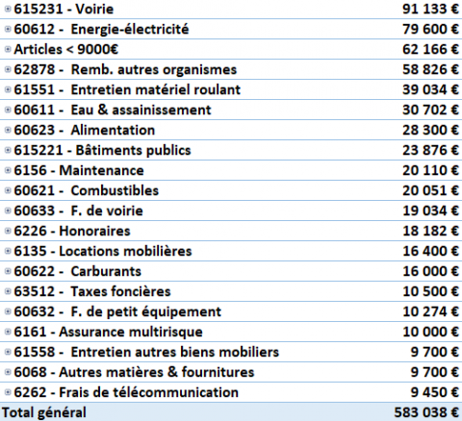Expand 6135 Locations mobilières row

point(8,251)
